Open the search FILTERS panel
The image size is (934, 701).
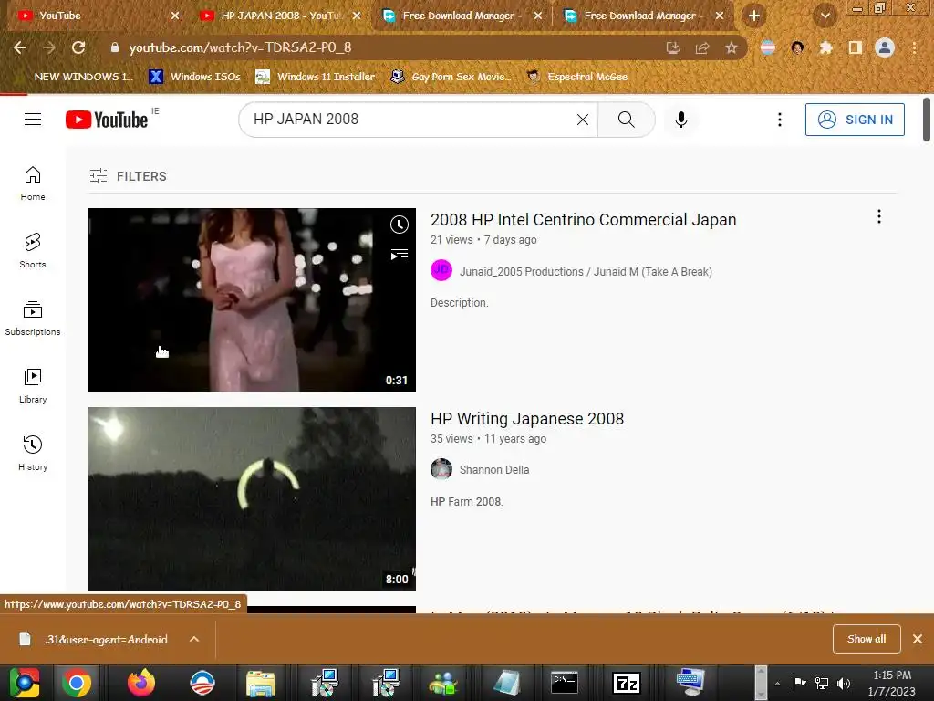(x=128, y=176)
